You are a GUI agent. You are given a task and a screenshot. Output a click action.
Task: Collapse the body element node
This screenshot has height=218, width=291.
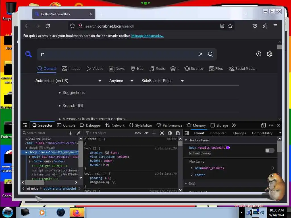[x=26, y=152]
